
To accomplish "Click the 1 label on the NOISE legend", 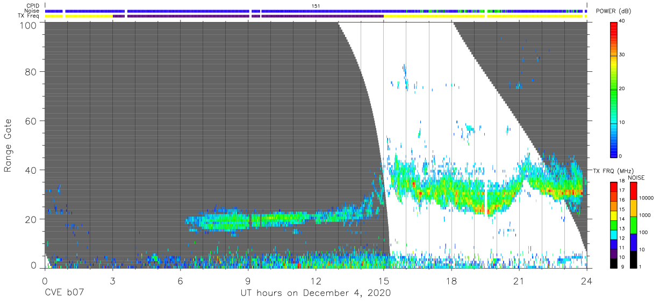I will point(641,267).
